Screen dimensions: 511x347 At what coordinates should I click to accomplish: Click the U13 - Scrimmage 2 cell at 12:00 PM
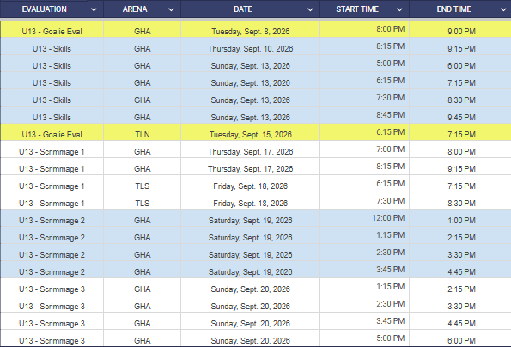(52, 218)
